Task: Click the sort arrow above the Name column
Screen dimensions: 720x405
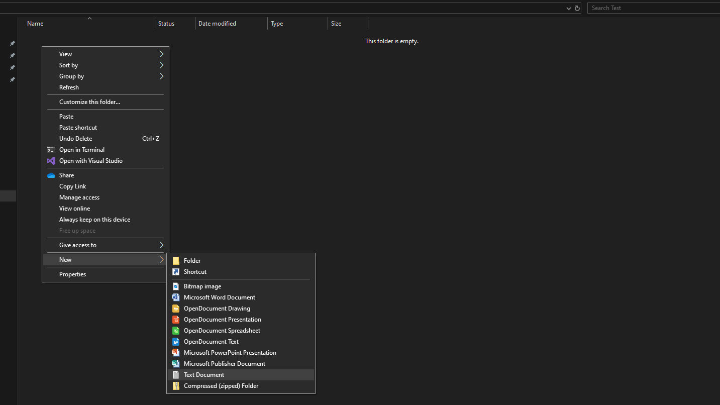Action: [89, 19]
